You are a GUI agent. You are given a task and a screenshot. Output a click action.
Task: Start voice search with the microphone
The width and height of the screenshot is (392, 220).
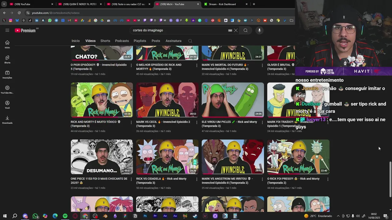[259, 30]
